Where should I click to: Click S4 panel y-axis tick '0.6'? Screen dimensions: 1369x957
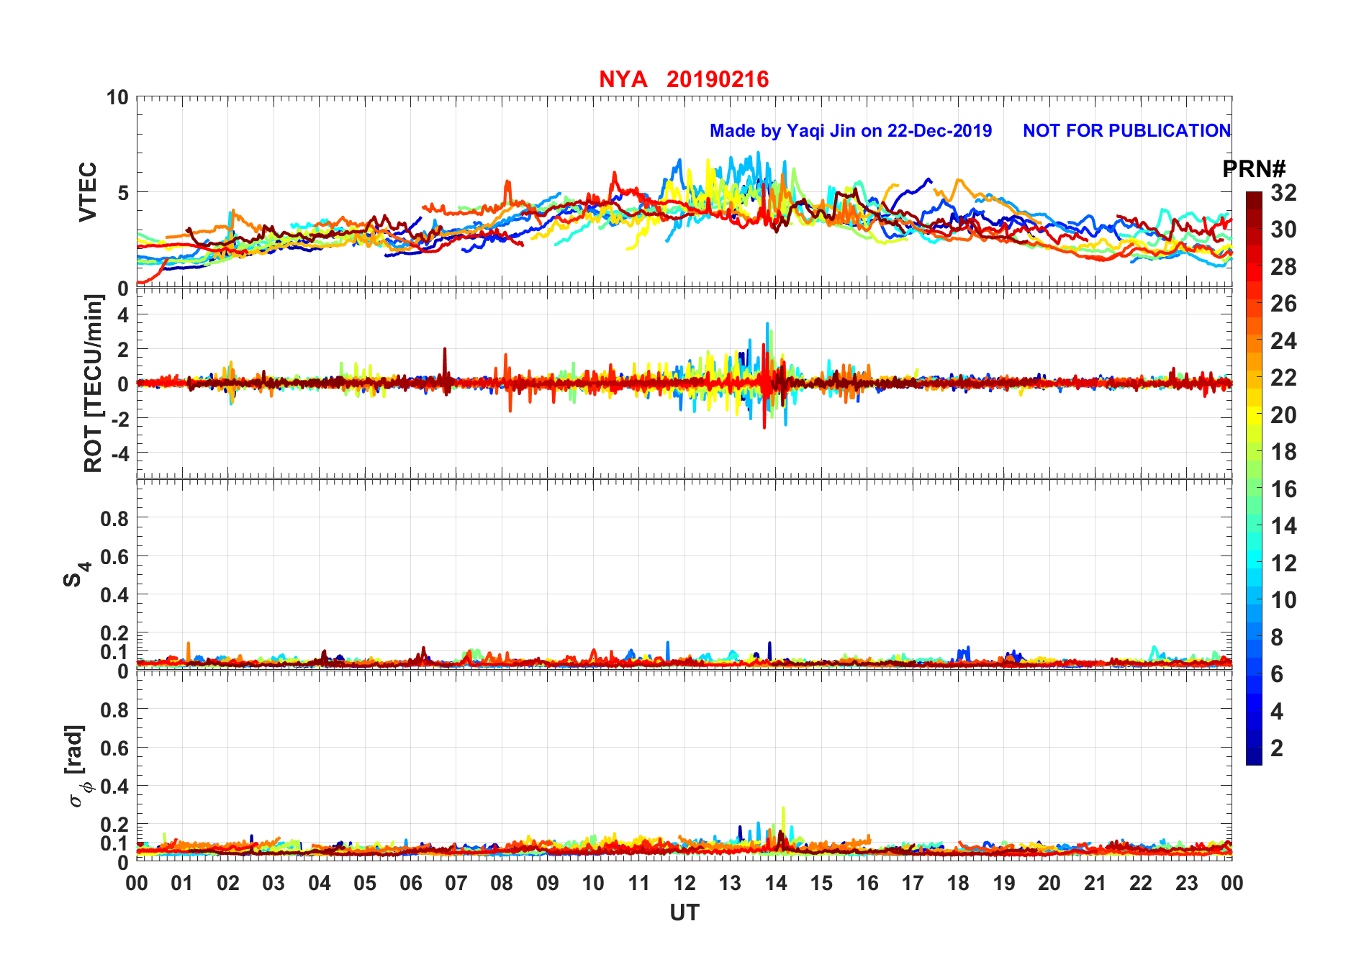(x=115, y=556)
